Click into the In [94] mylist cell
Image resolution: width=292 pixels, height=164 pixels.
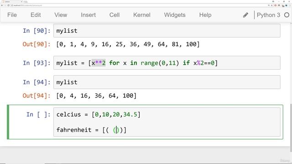tap(167, 82)
